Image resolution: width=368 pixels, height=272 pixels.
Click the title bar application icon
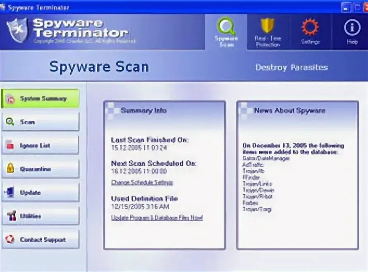pos(2,7)
